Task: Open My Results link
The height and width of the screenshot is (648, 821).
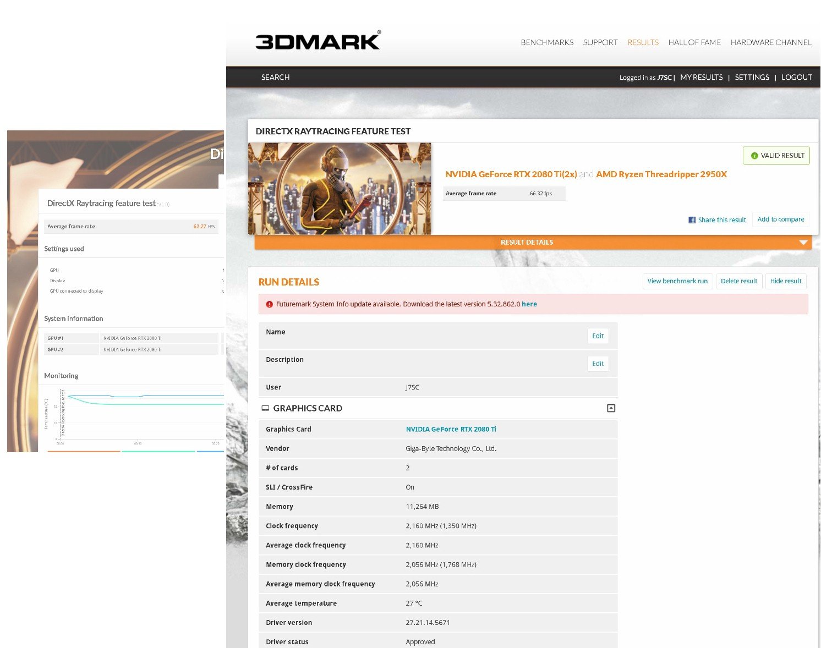Action: coord(702,77)
